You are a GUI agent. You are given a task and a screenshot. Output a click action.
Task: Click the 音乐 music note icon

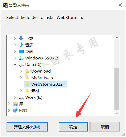point(21,45)
